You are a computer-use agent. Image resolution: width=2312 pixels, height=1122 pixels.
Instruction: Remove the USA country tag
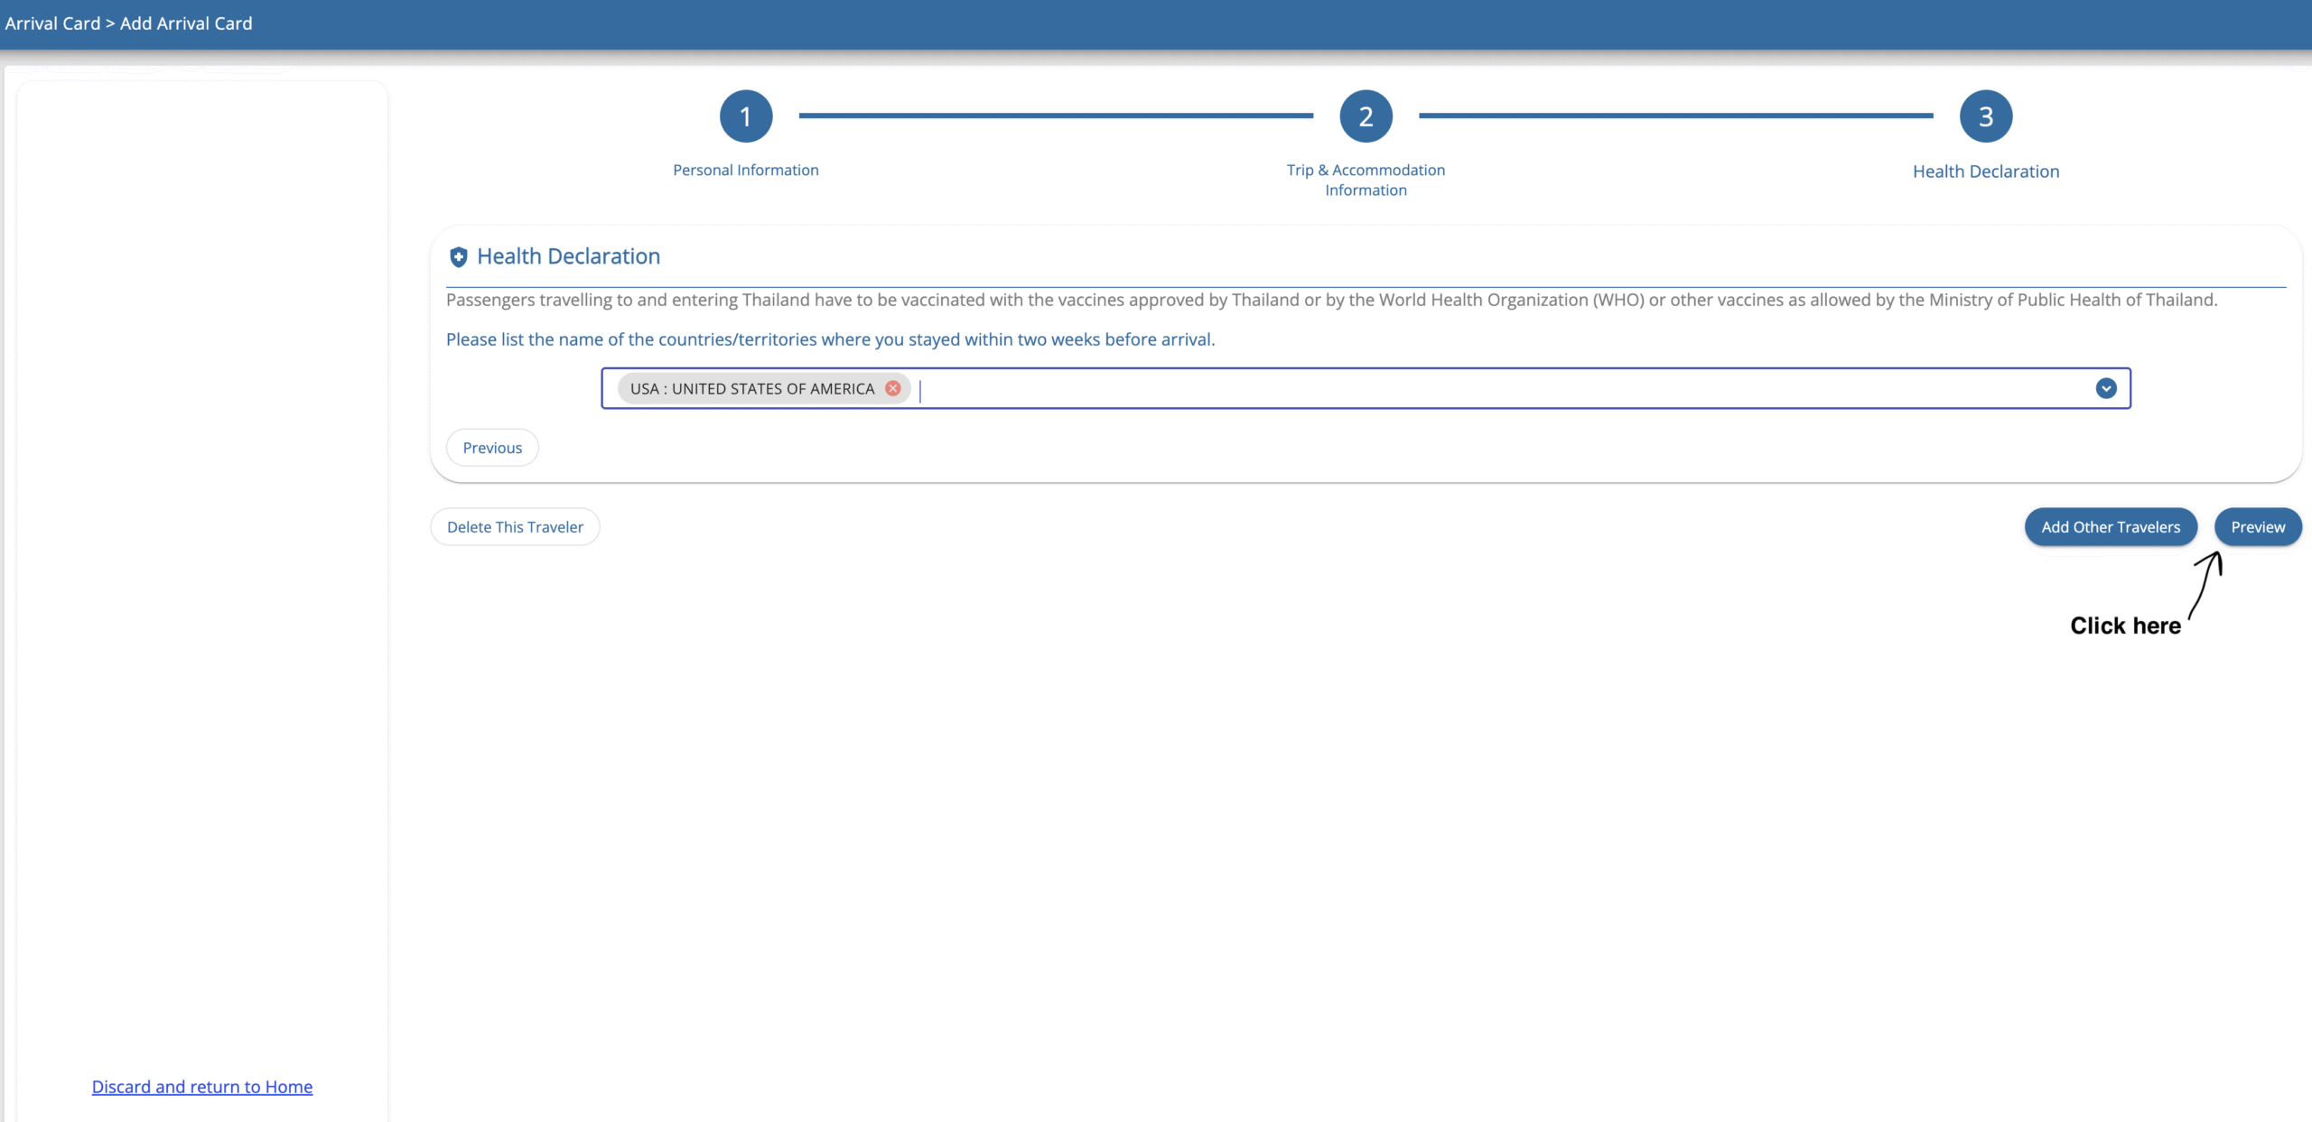[x=893, y=388]
